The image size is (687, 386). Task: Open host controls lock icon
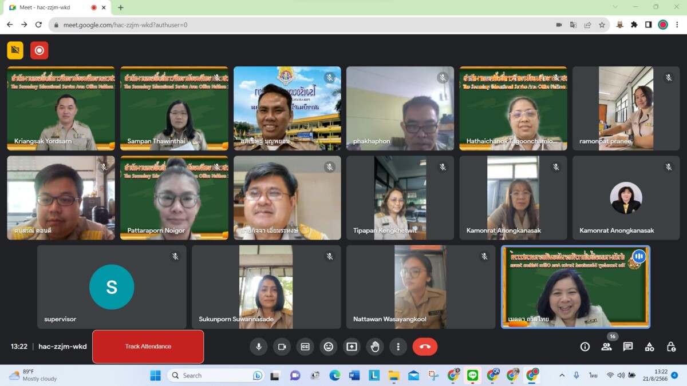[x=671, y=347]
